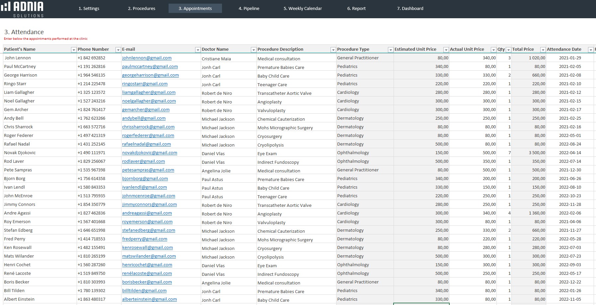Image resolution: width=596 pixels, height=305 pixels.
Task: Expand the Actual Unit Price filter arrow
Action: [493, 50]
